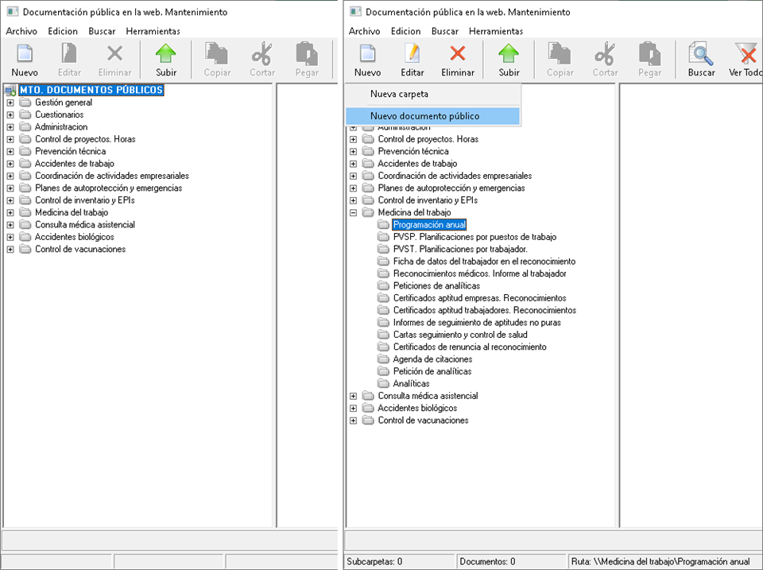Viewport: 763px width, 570px height.
Task: Select the MTO. DOCUMENTOS PÚBLICOS root node
Action: coord(91,90)
